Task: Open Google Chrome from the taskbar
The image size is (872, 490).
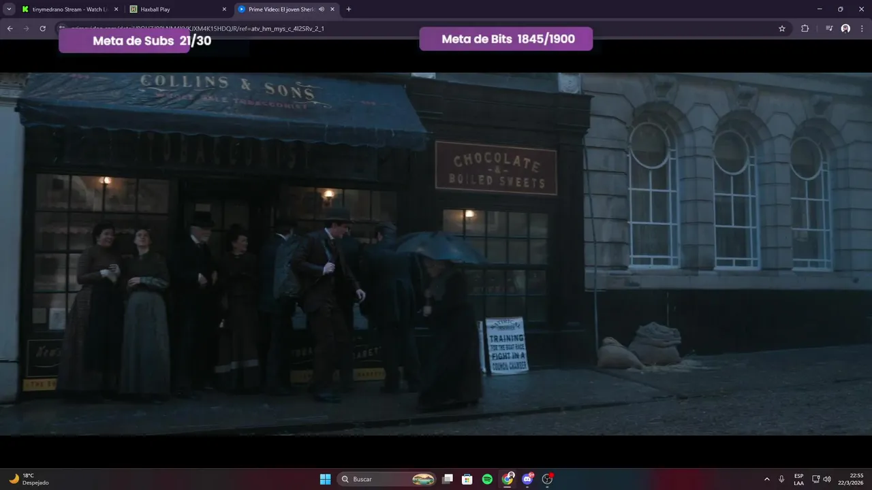Action: [x=508, y=479]
